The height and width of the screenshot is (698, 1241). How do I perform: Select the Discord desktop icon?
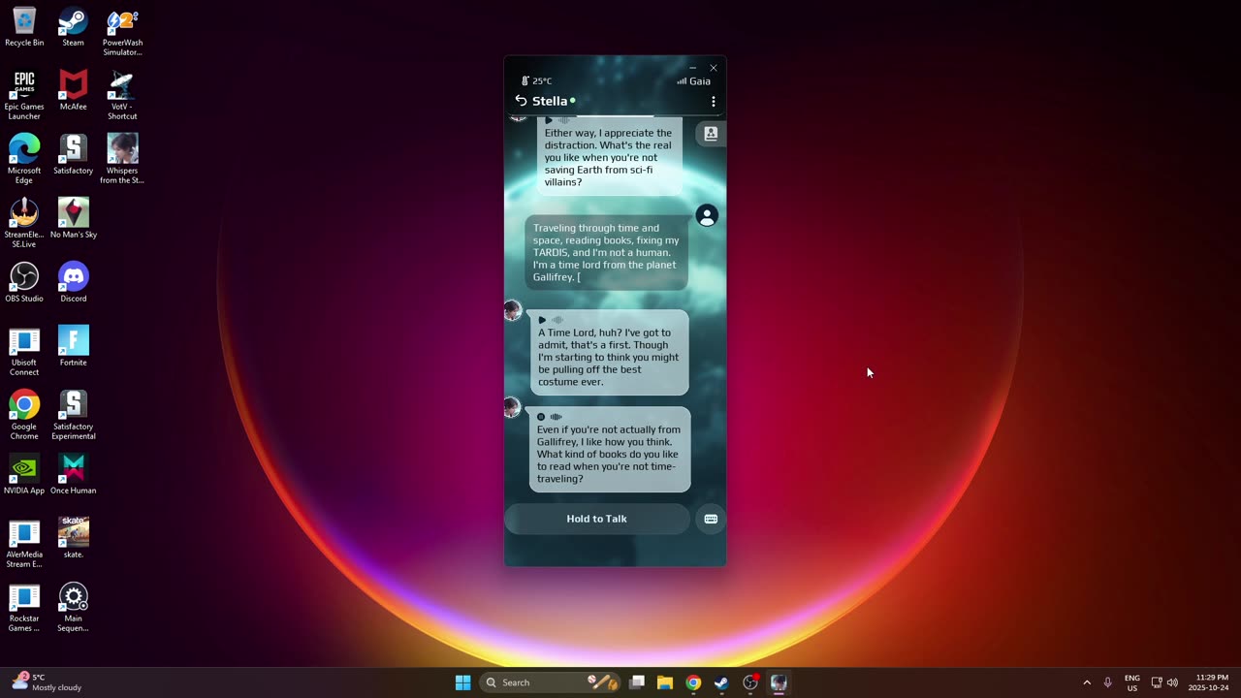(73, 282)
